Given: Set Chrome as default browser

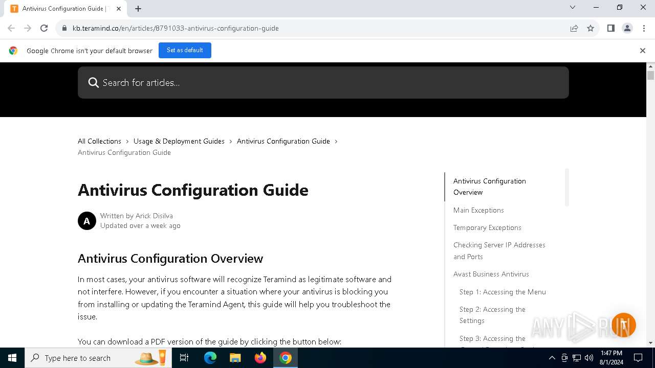Looking at the screenshot, I should point(185,50).
